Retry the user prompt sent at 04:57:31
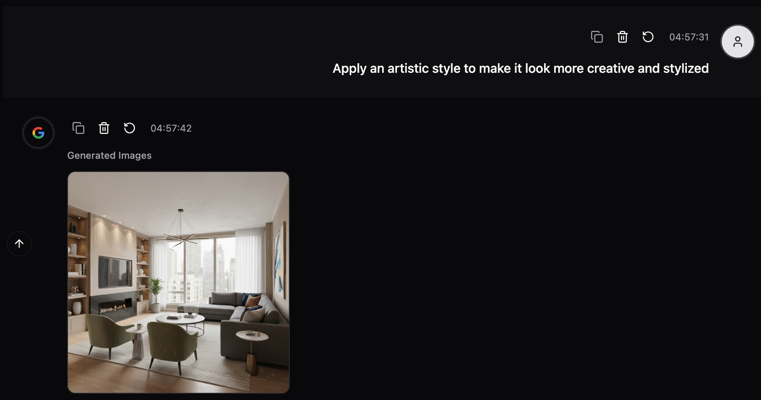This screenshot has height=400, width=761. (x=648, y=37)
